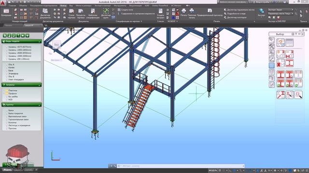Click the Экспорт globe icon
The width and height of the screenshot is (309, 173).
(262, 12)
